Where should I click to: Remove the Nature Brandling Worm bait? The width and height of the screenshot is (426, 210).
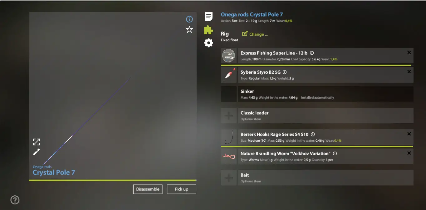pyautogui.click(x=409, y=153)
